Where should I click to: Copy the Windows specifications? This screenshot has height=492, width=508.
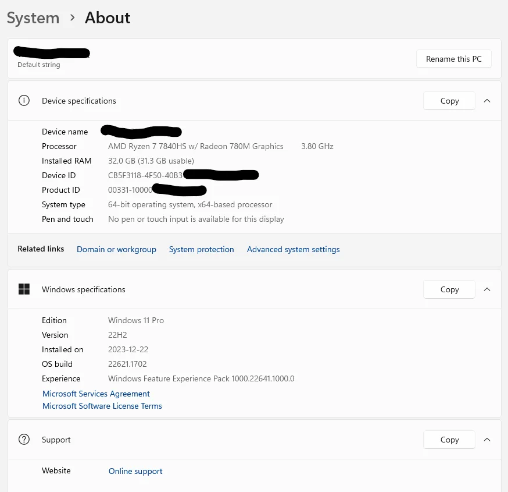449,289
